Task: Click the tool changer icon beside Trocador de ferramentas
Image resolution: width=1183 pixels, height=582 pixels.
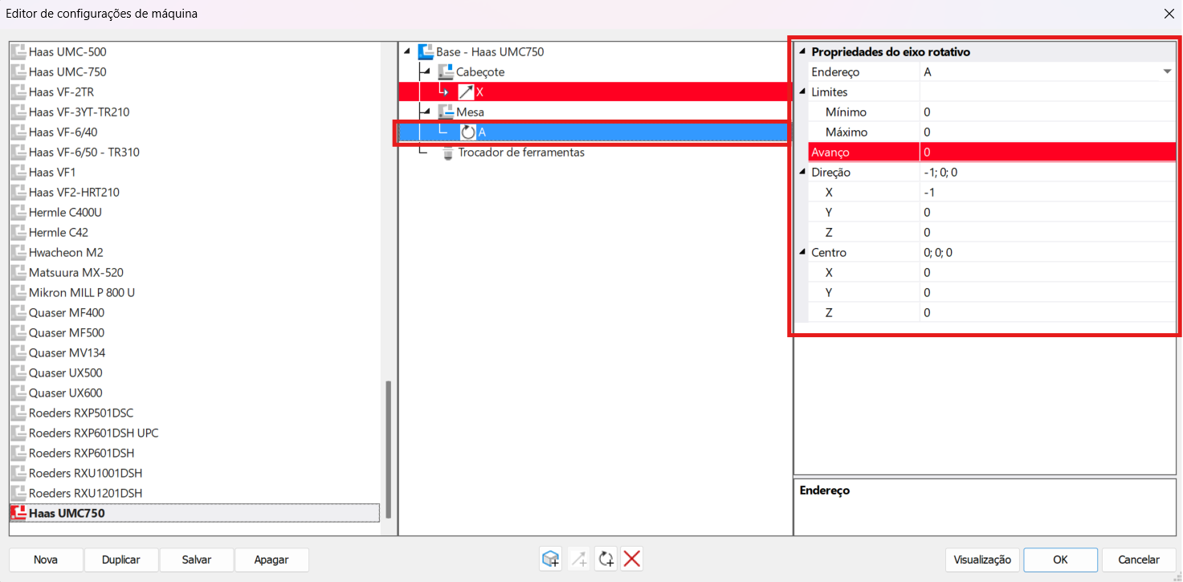Action: pos(448,153)
